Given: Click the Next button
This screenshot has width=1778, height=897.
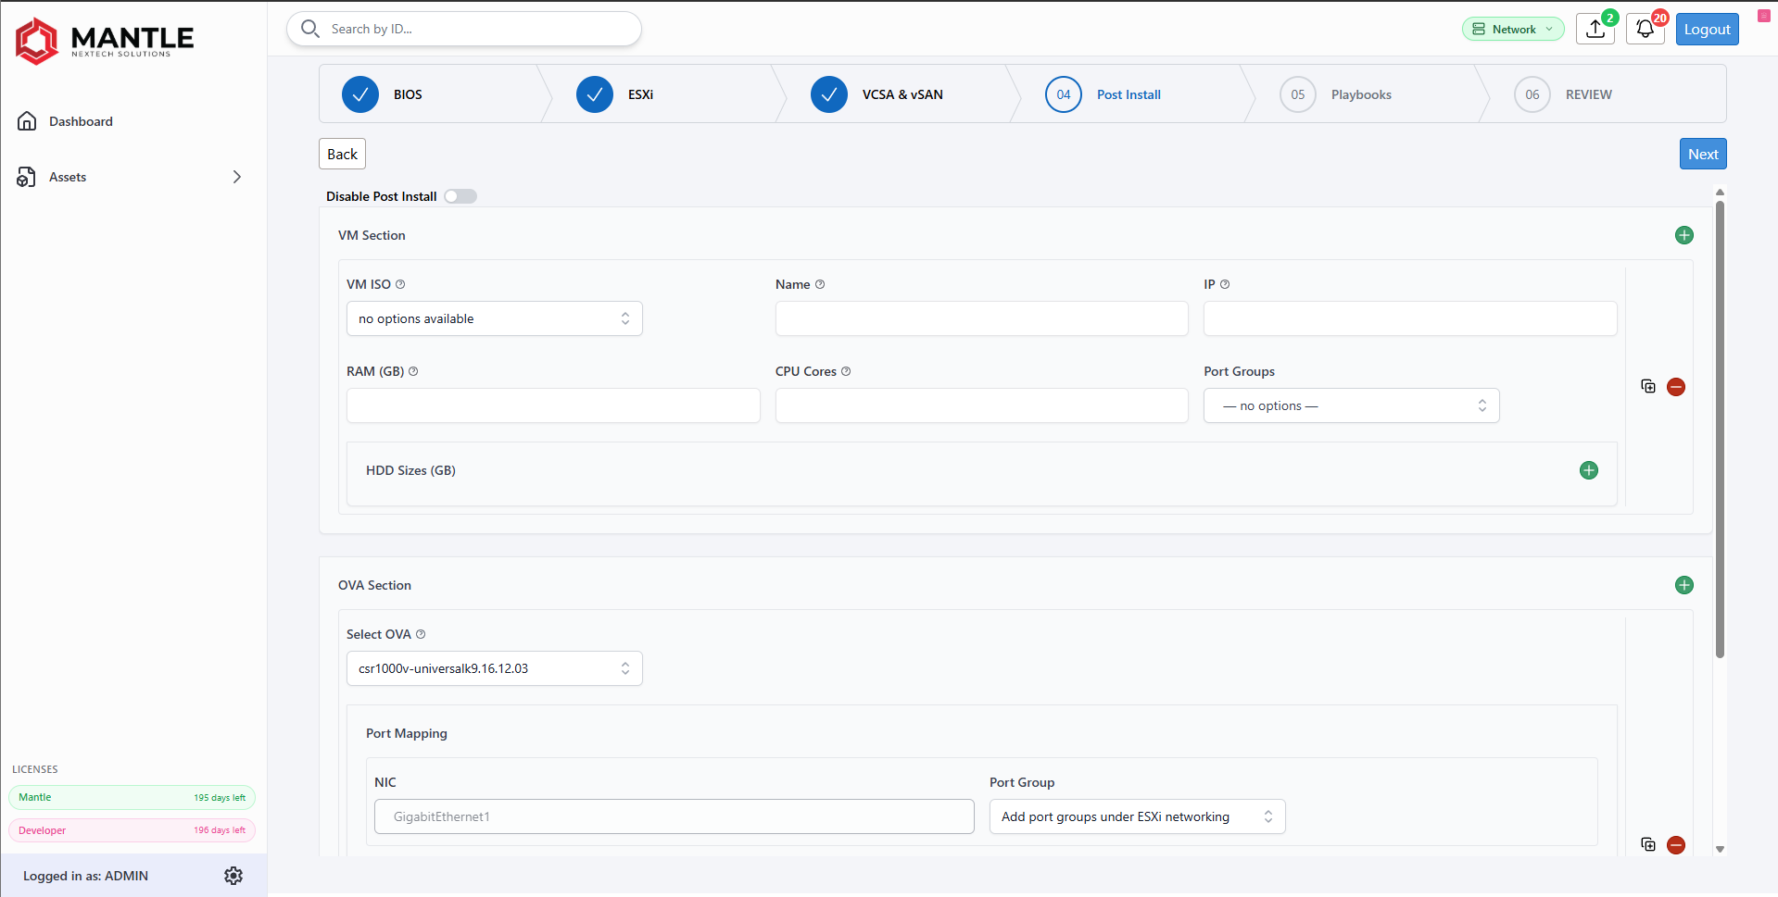Looking at the screenshot, I should [x=1703, y=154].
